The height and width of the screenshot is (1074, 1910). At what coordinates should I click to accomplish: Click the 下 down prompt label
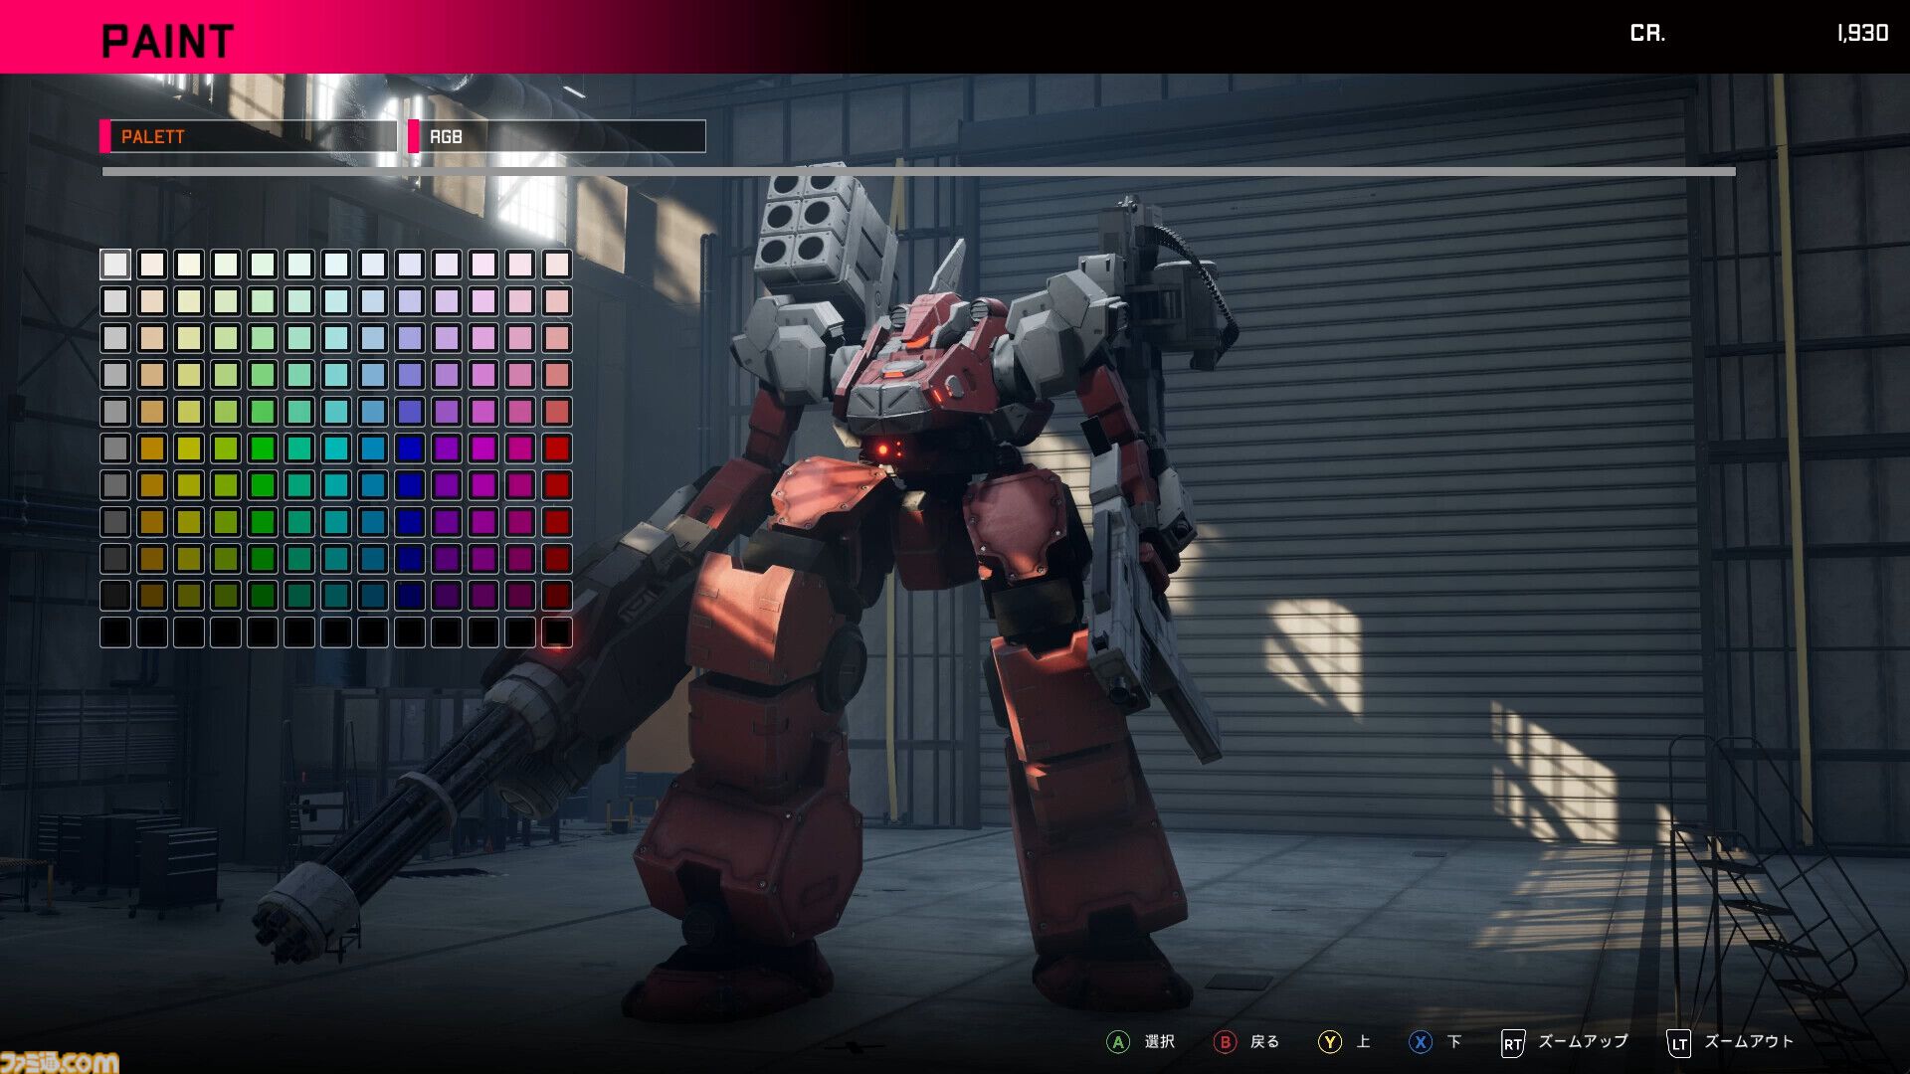click(1454, 1041)
